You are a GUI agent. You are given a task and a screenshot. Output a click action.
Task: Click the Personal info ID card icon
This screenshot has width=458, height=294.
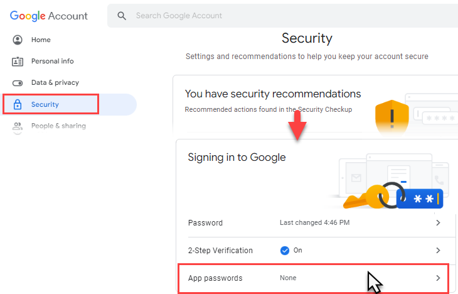point(18,62)
